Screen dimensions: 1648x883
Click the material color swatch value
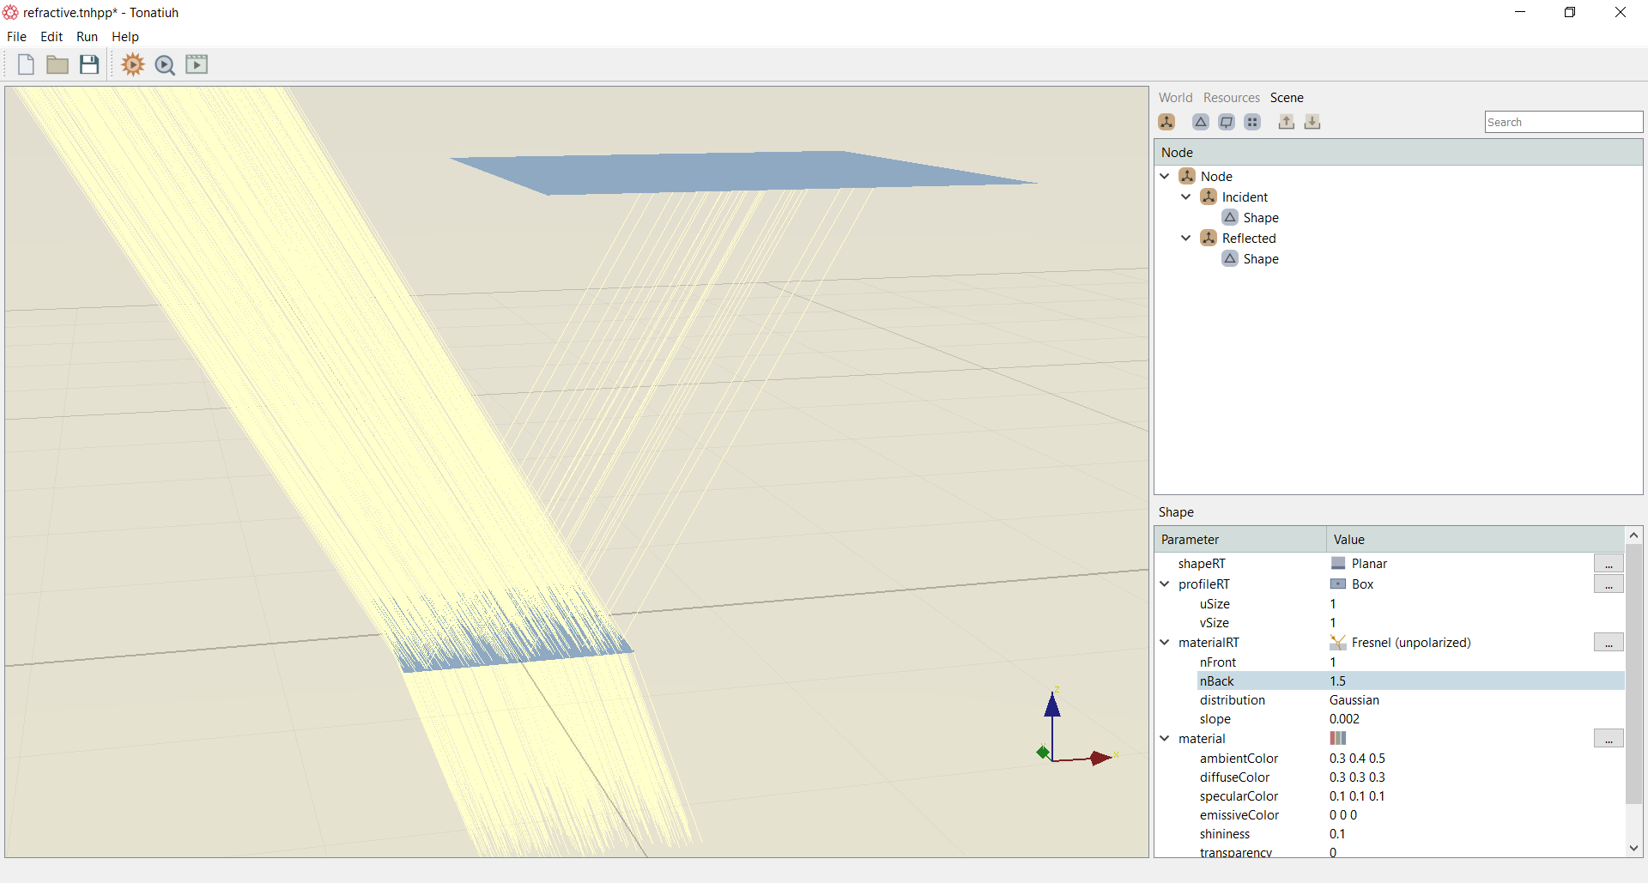(1338, 738)
